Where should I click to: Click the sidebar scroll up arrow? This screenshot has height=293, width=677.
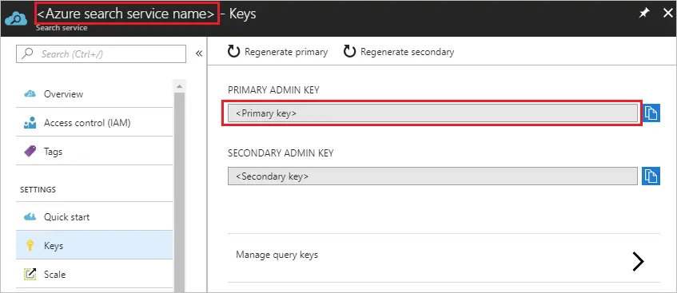click(179, 86)
